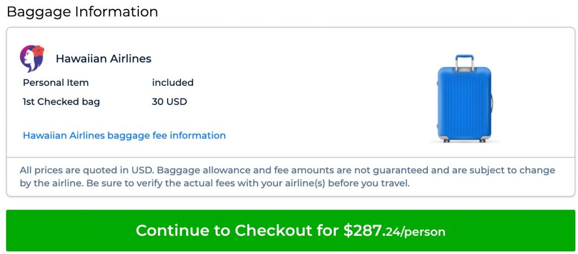Open Hawaiian Airlines baggage fee information link
The height and width of the screenshot is (254, 578).
pyautogui.click(x=124, y=135)
